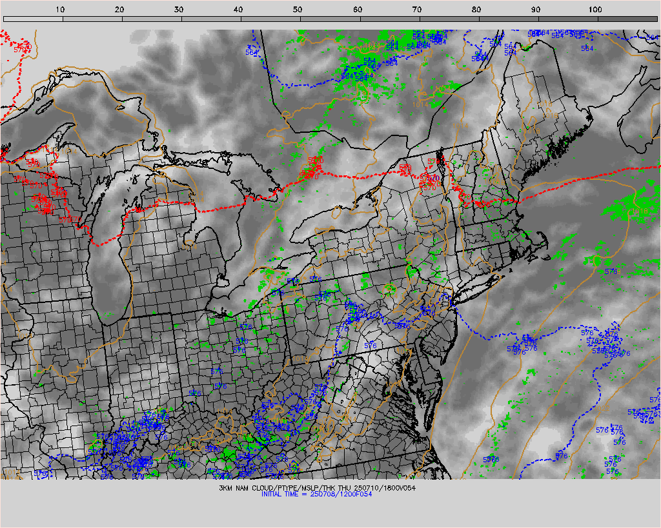This screenshot has width=661, height=528.
Task: Click the scale label 10
Action: (x=60, y=10)
